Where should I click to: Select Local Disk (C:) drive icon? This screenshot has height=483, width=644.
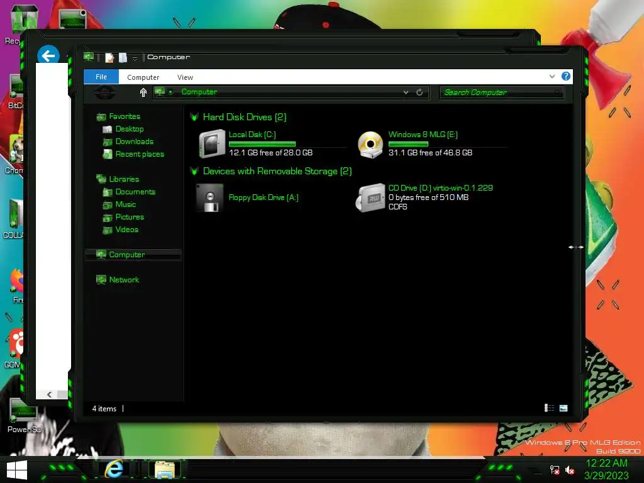click(213, 144)
